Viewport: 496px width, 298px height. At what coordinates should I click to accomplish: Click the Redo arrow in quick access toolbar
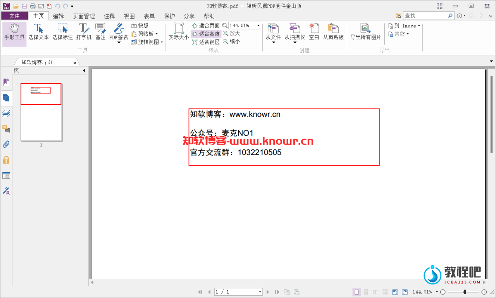click(66, 6)
